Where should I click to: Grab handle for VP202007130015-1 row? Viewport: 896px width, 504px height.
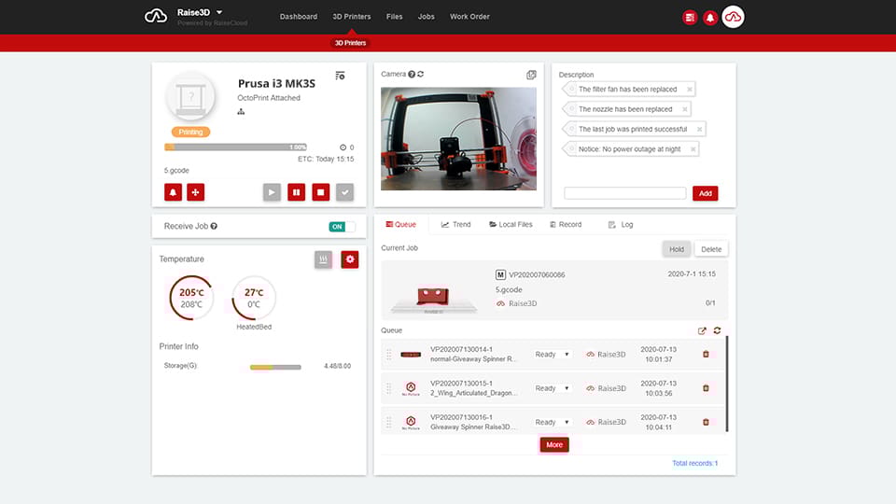coord(389,388)
